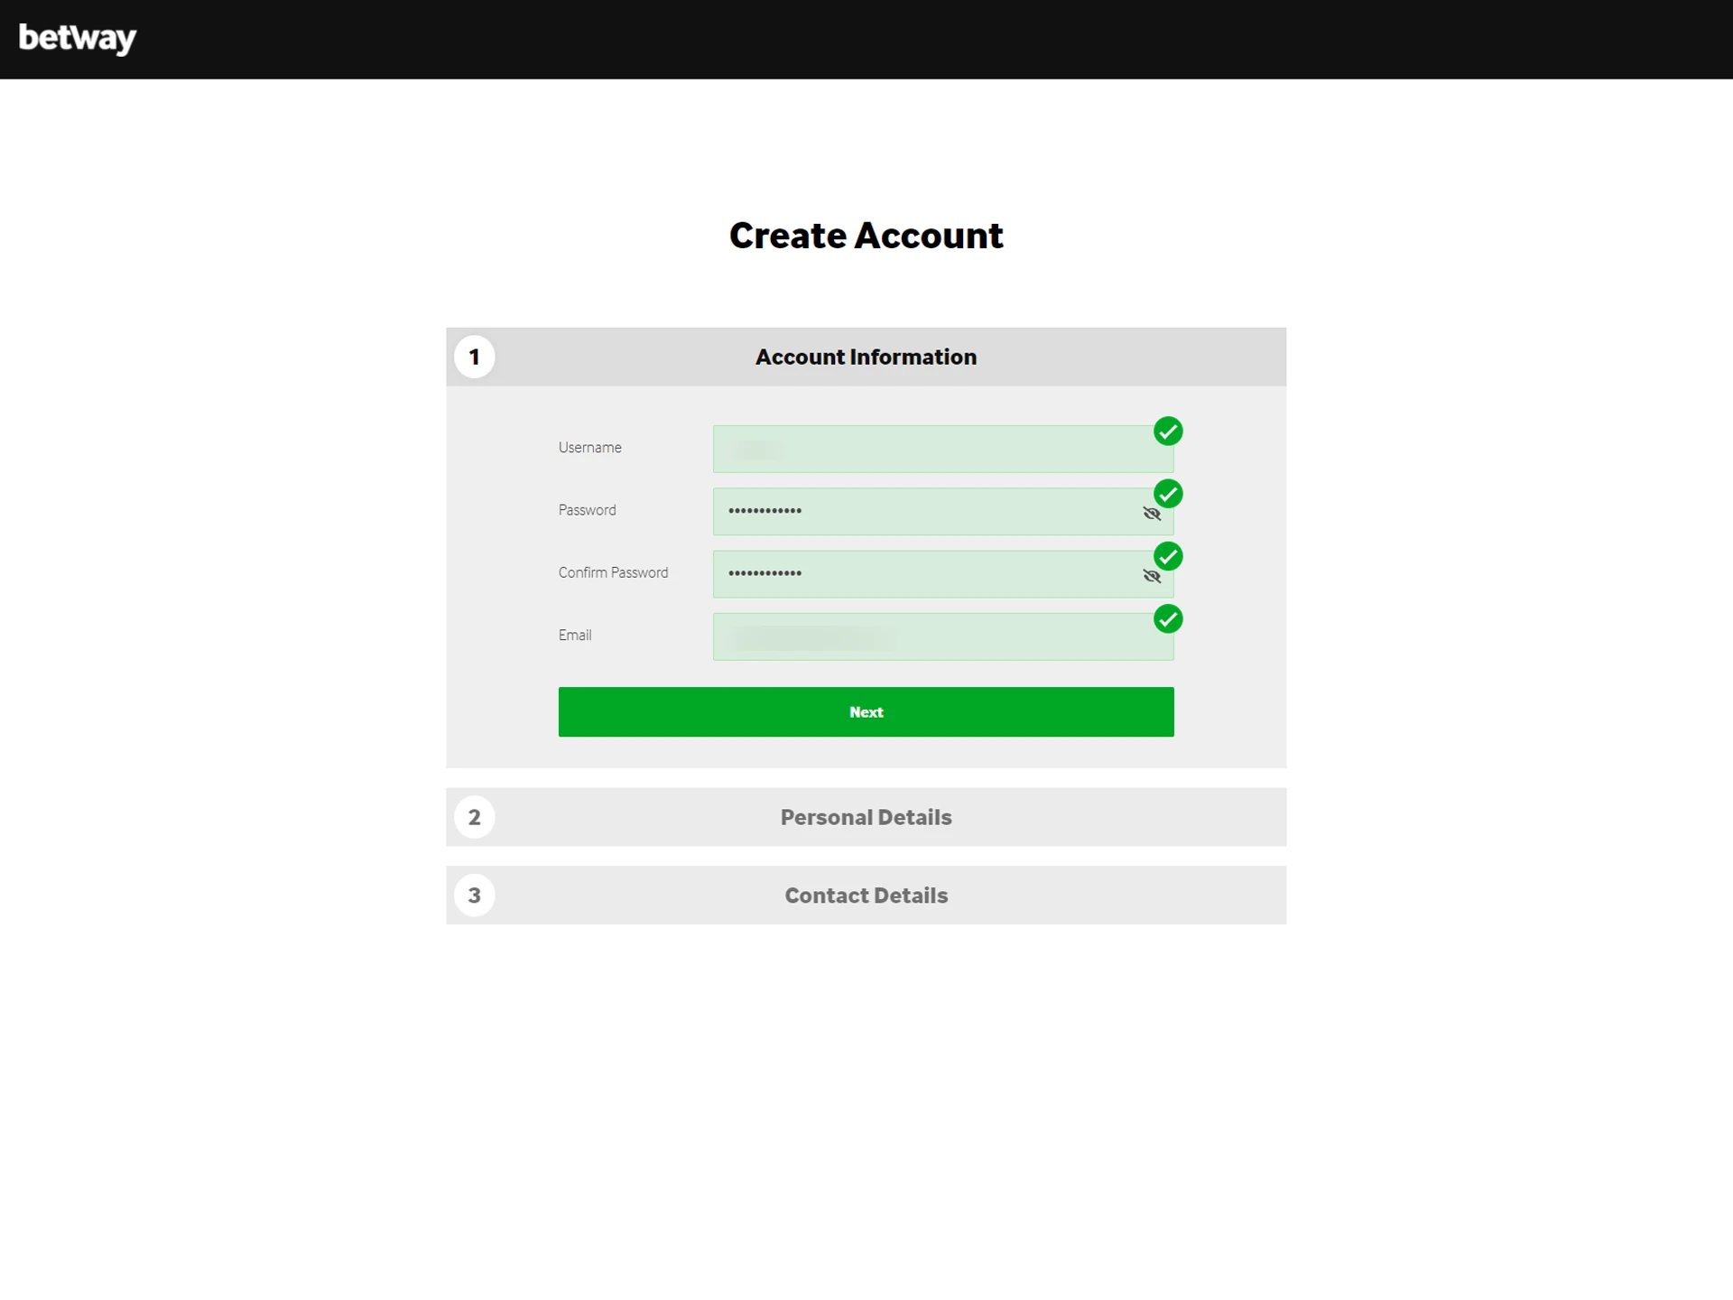Click the Betway logo in top navbar

click(x=75, y=37)
